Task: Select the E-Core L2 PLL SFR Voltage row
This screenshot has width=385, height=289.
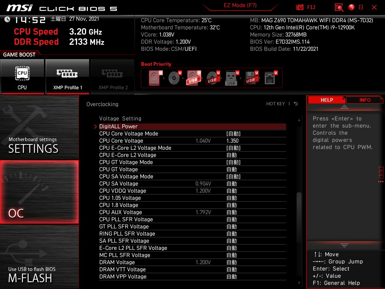Action: point(192,248)
